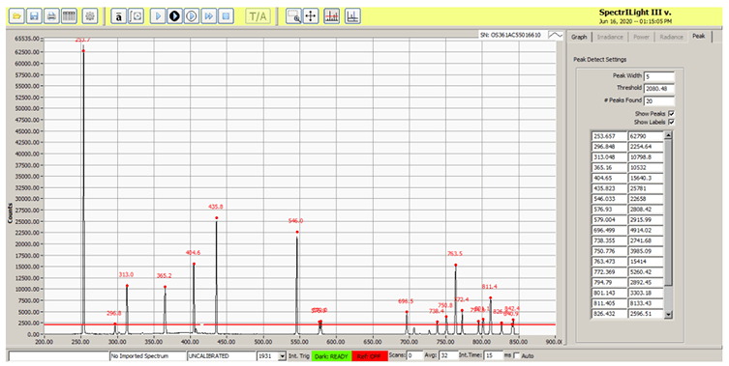Stop the acquisition with the stop icon
Screen dimensions: 729x366
pos(226,16)
